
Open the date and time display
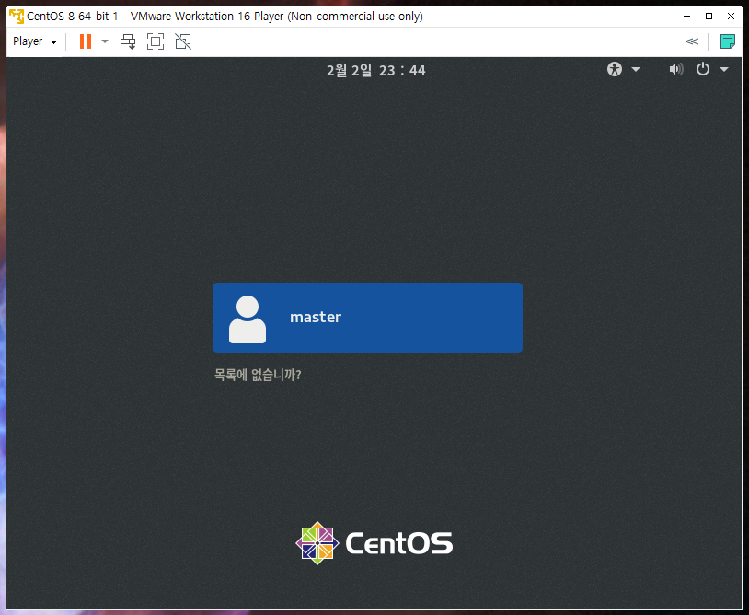click(376, 71)
